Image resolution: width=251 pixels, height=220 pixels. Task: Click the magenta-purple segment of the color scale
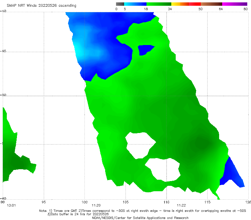(235, 4)
